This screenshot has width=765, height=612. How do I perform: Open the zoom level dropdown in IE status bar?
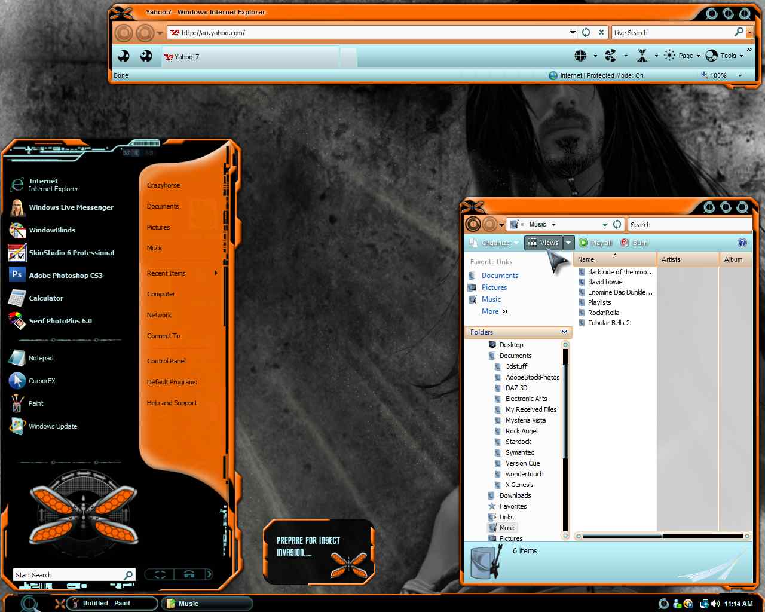(x=740, y=75)
